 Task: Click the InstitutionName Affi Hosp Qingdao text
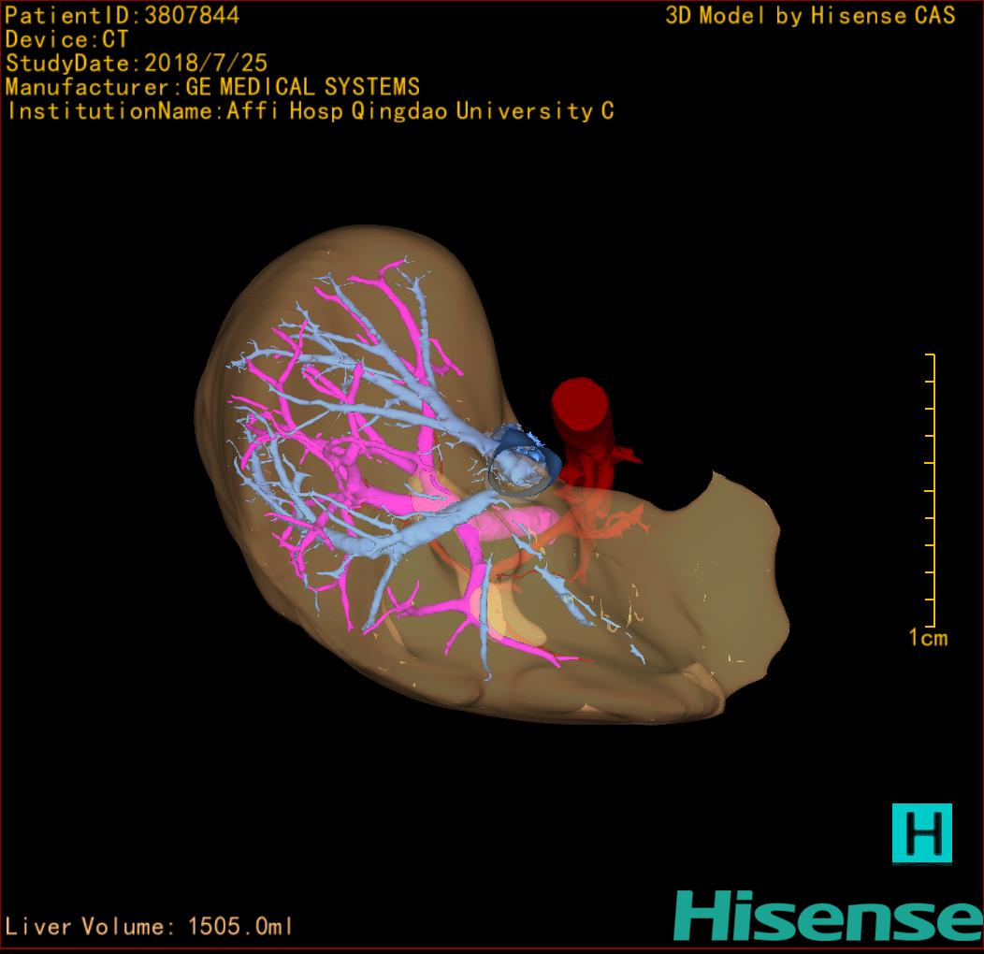[310, 111]
